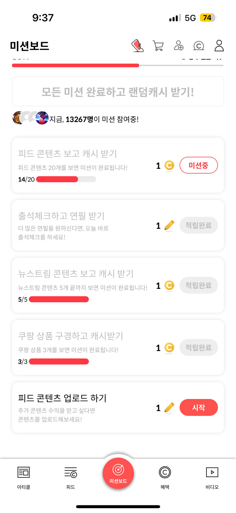Tap 적립완료 on the 쿠팡 상품 mission
Screen dimensions: 236x513
point(198,348)
